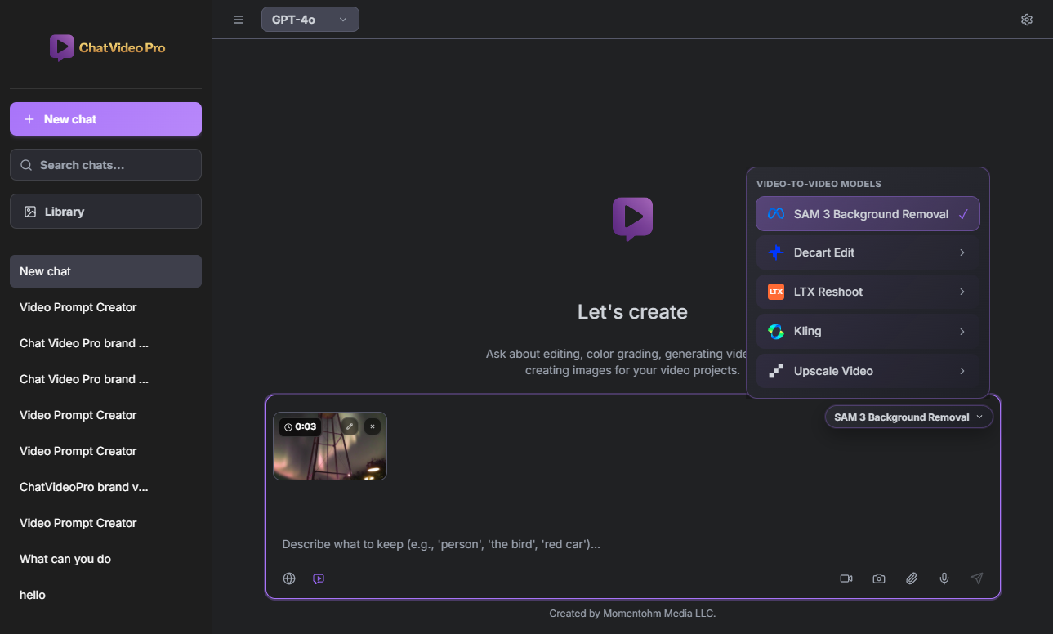Click the Meta logo next to SAM 3
Viewport: 1053px width, 634px height.
click(776, 214)
